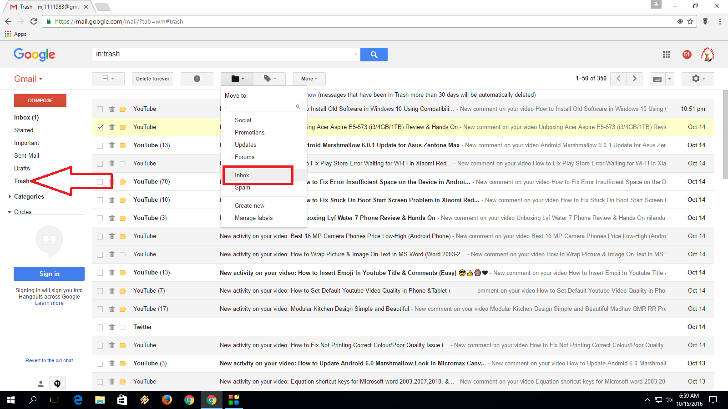Choose Spam from the Move to menu
The width and height of the screenshot is (728, 409).
pos(243,187)
